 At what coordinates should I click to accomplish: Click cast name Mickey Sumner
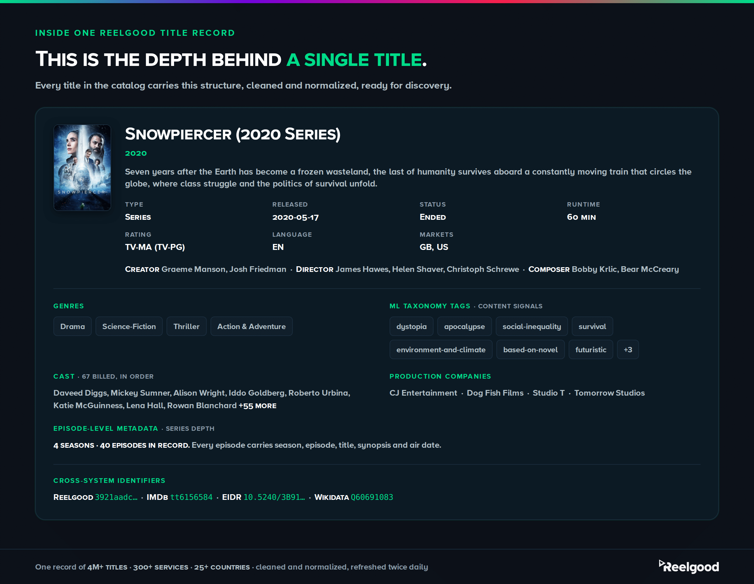(140, 393)
